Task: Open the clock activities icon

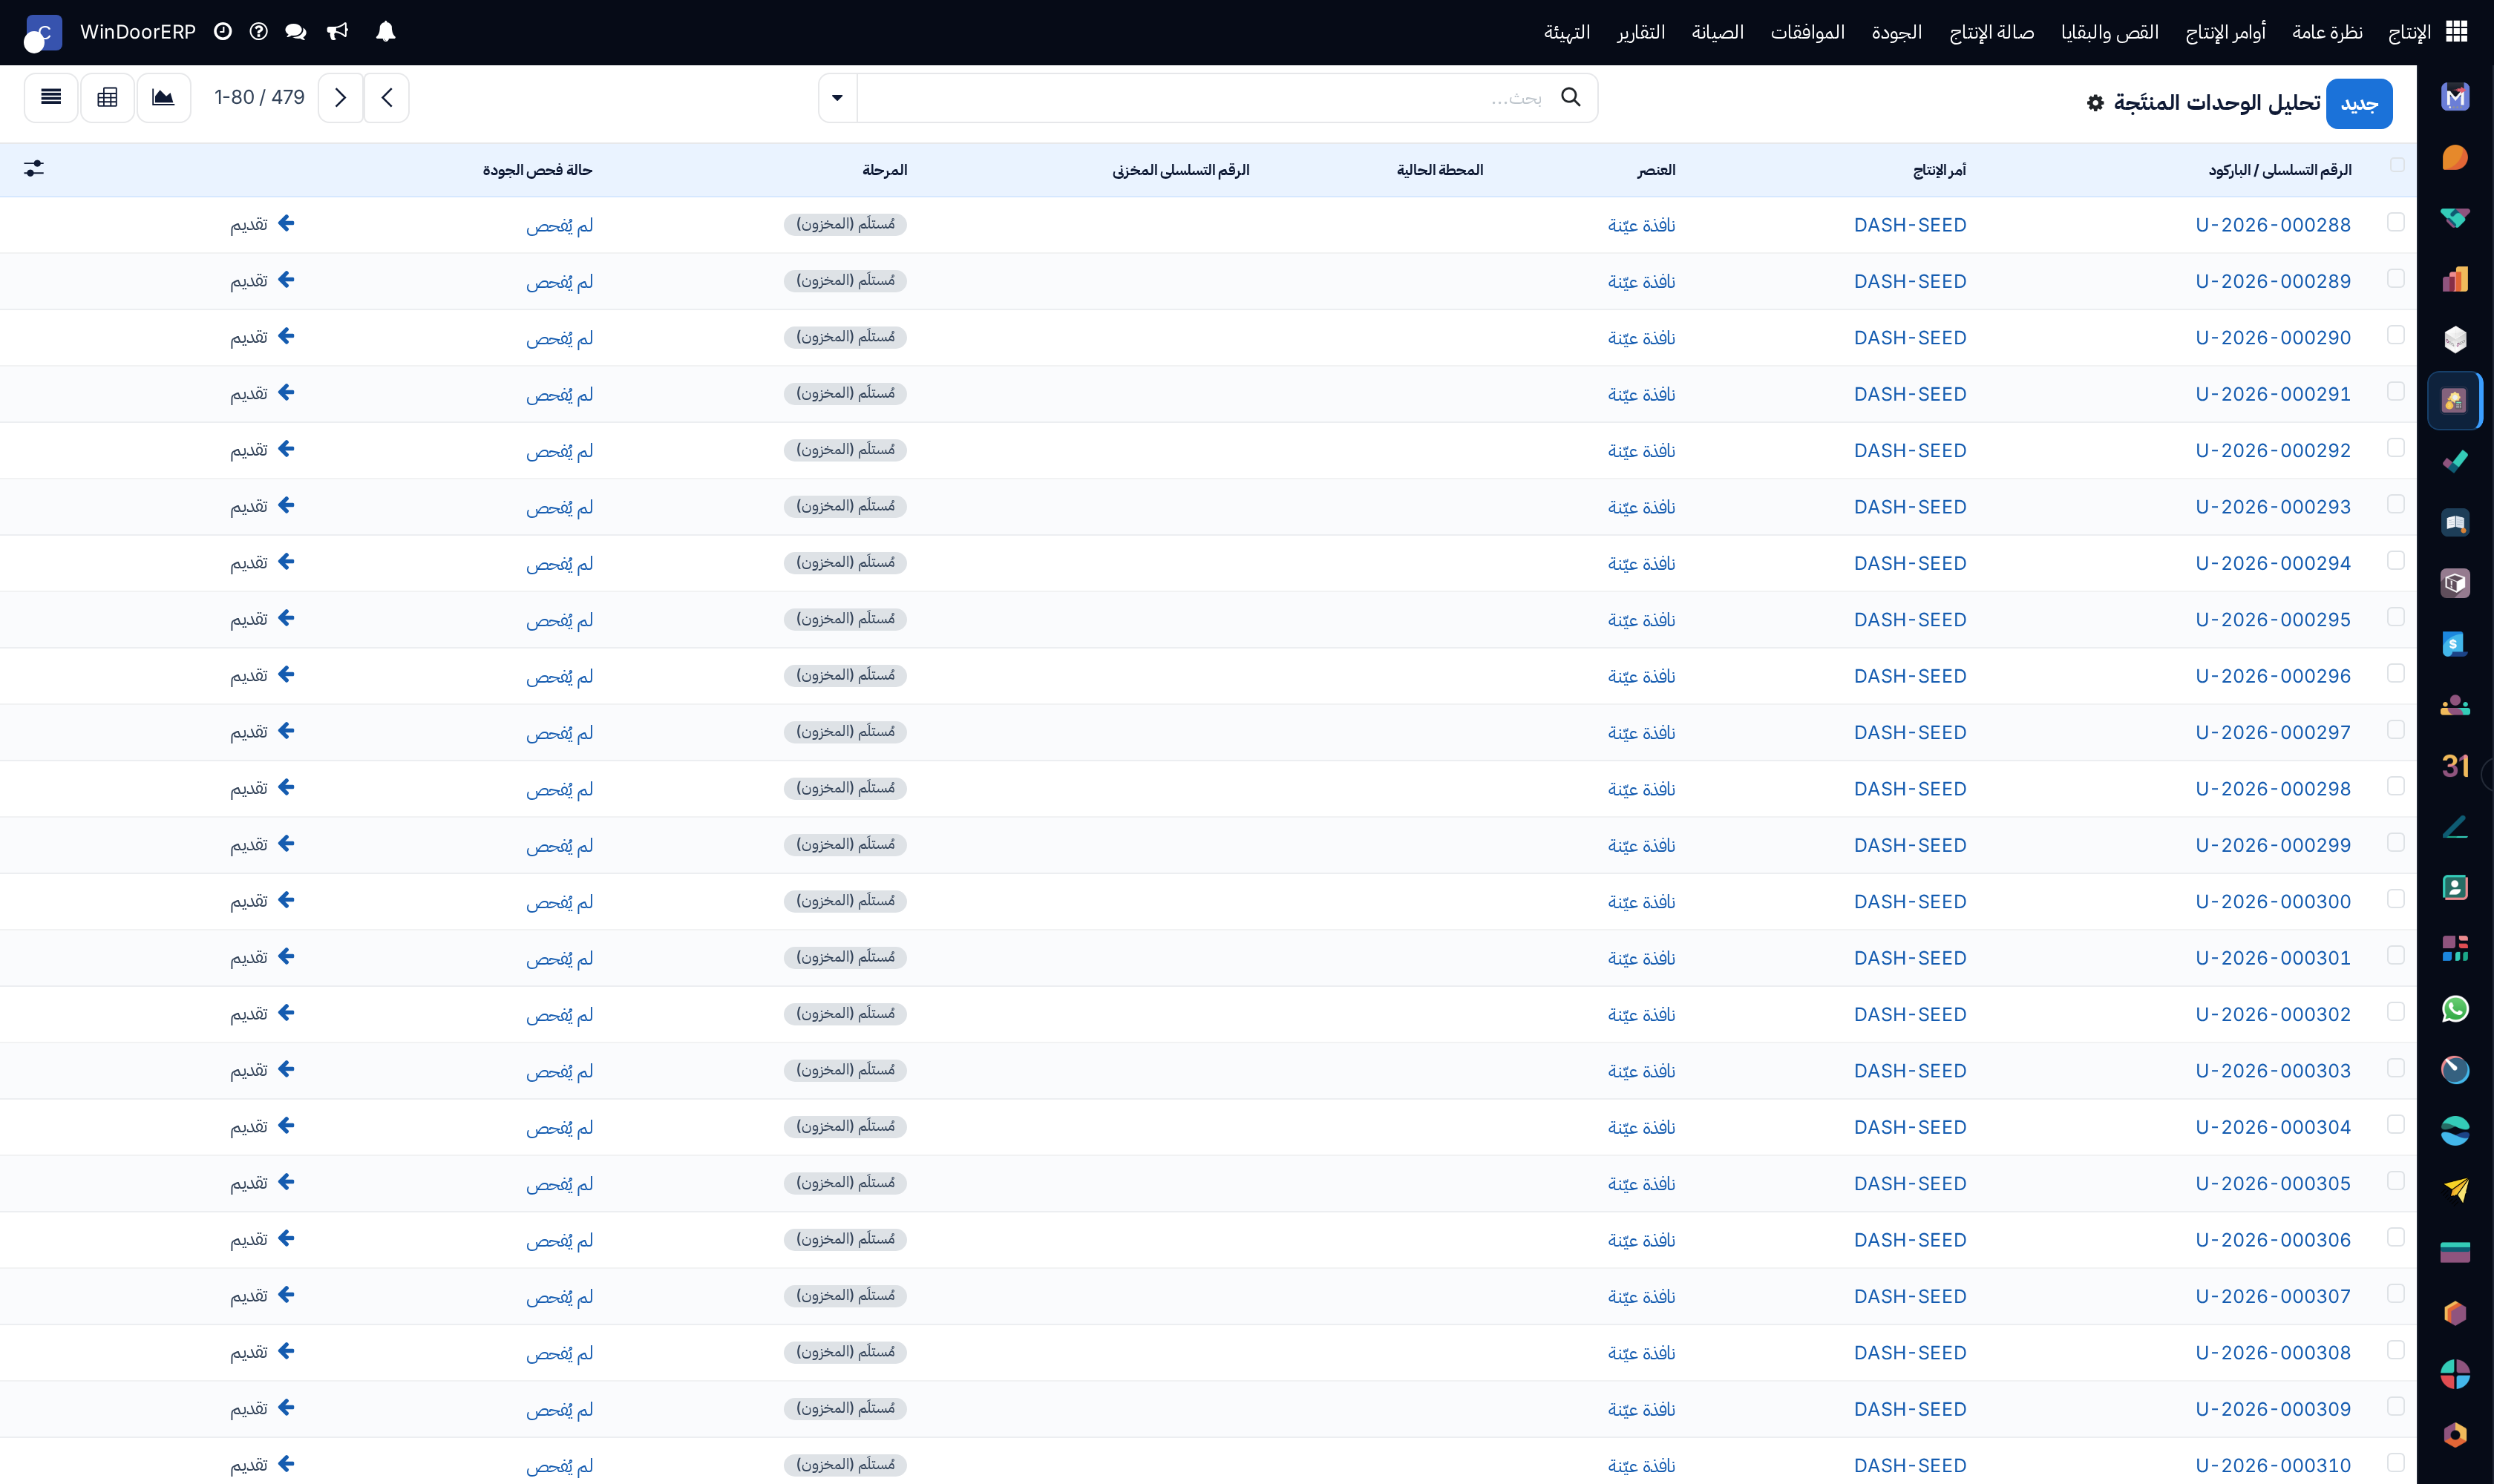Action: (223, 32)
